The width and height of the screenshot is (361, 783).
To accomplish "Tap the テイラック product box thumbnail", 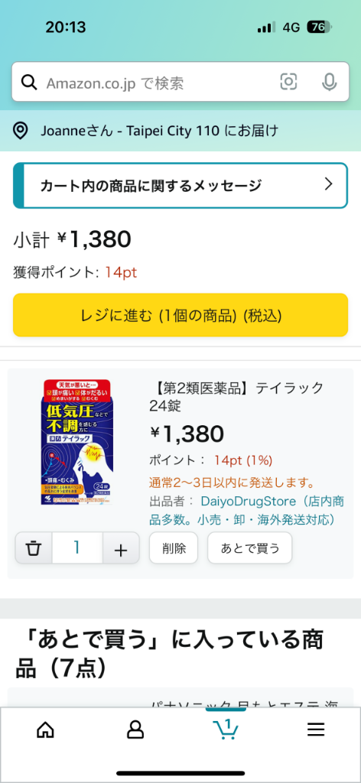I will click(77, 442).
